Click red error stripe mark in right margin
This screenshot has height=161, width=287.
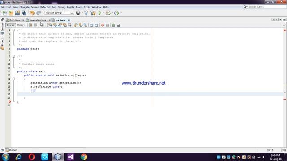tap(285, 99)
